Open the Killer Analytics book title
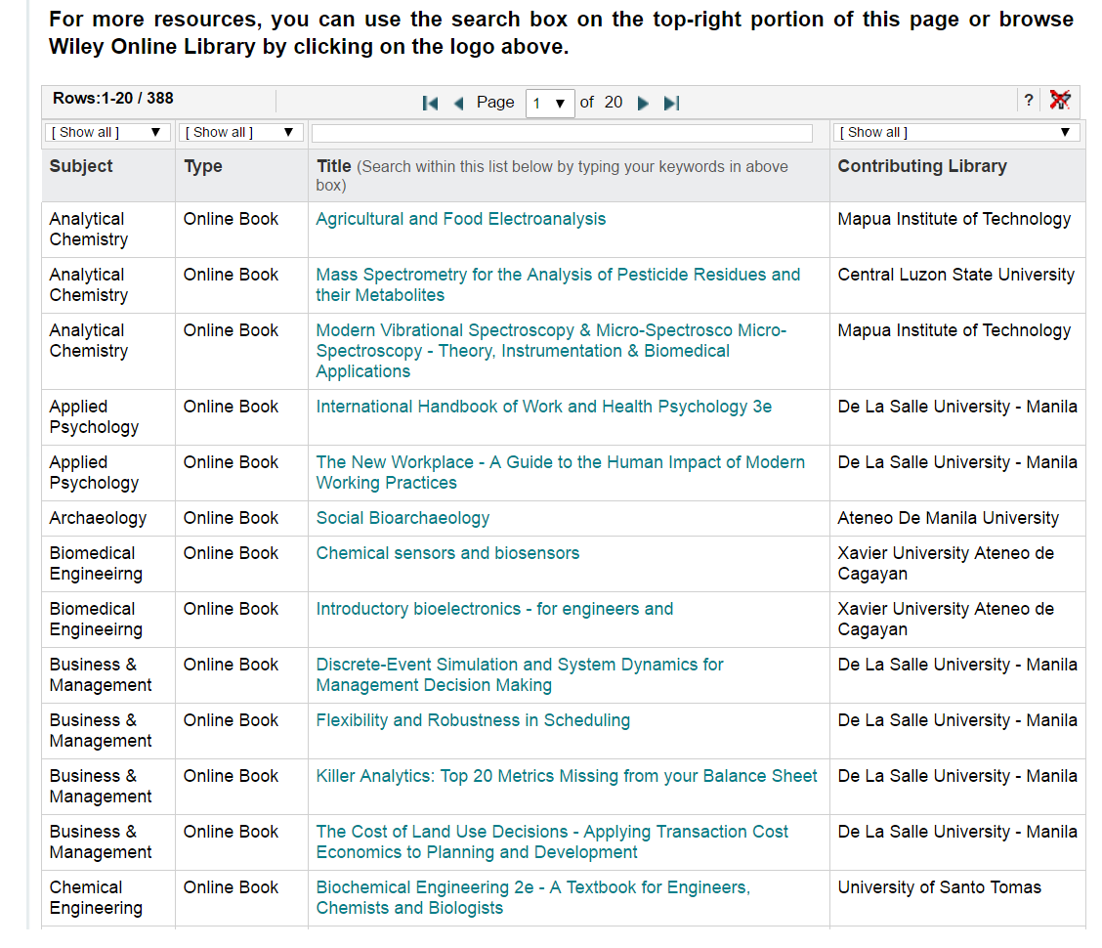1102x948 pixels. click(567, 775)
